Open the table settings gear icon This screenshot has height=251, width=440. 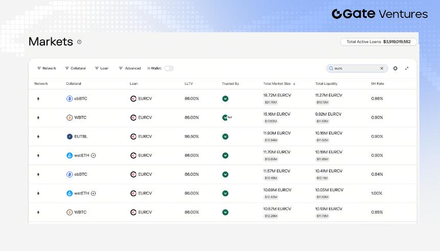395,68
